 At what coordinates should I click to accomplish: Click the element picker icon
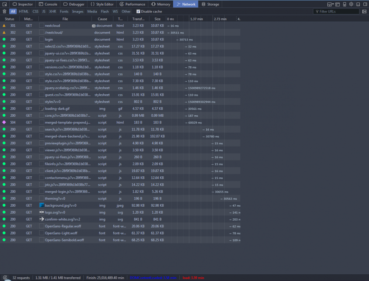[4, 4]
